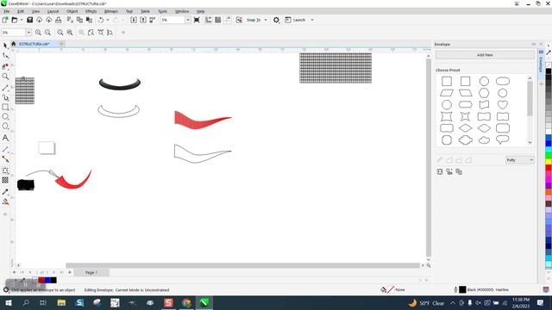Open Chrome from the taskbar
Viewport: 552px width, 310px height.
coord(186,302)
